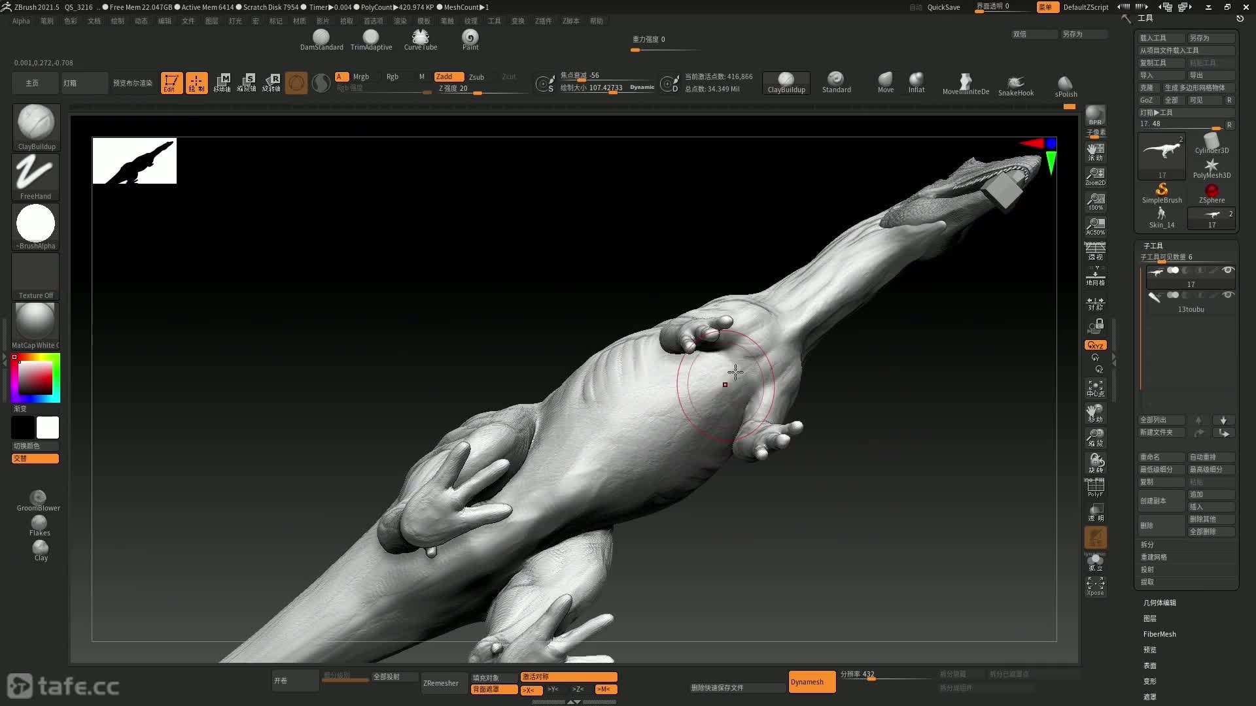Select the sPolish brush on top shelf
1256x706 pixels.
pos(1066,86)
